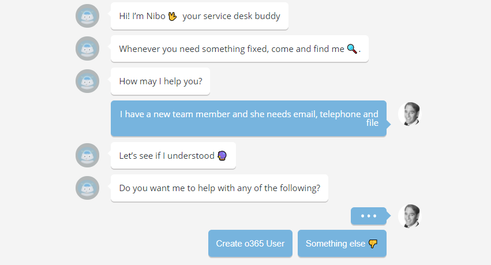Image resolution: width=491 pixels, height=265 pixels.
Task: Click user photo beside the new team member message
Action: coord(410,114)
